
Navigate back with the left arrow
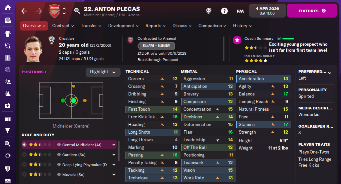24,11
